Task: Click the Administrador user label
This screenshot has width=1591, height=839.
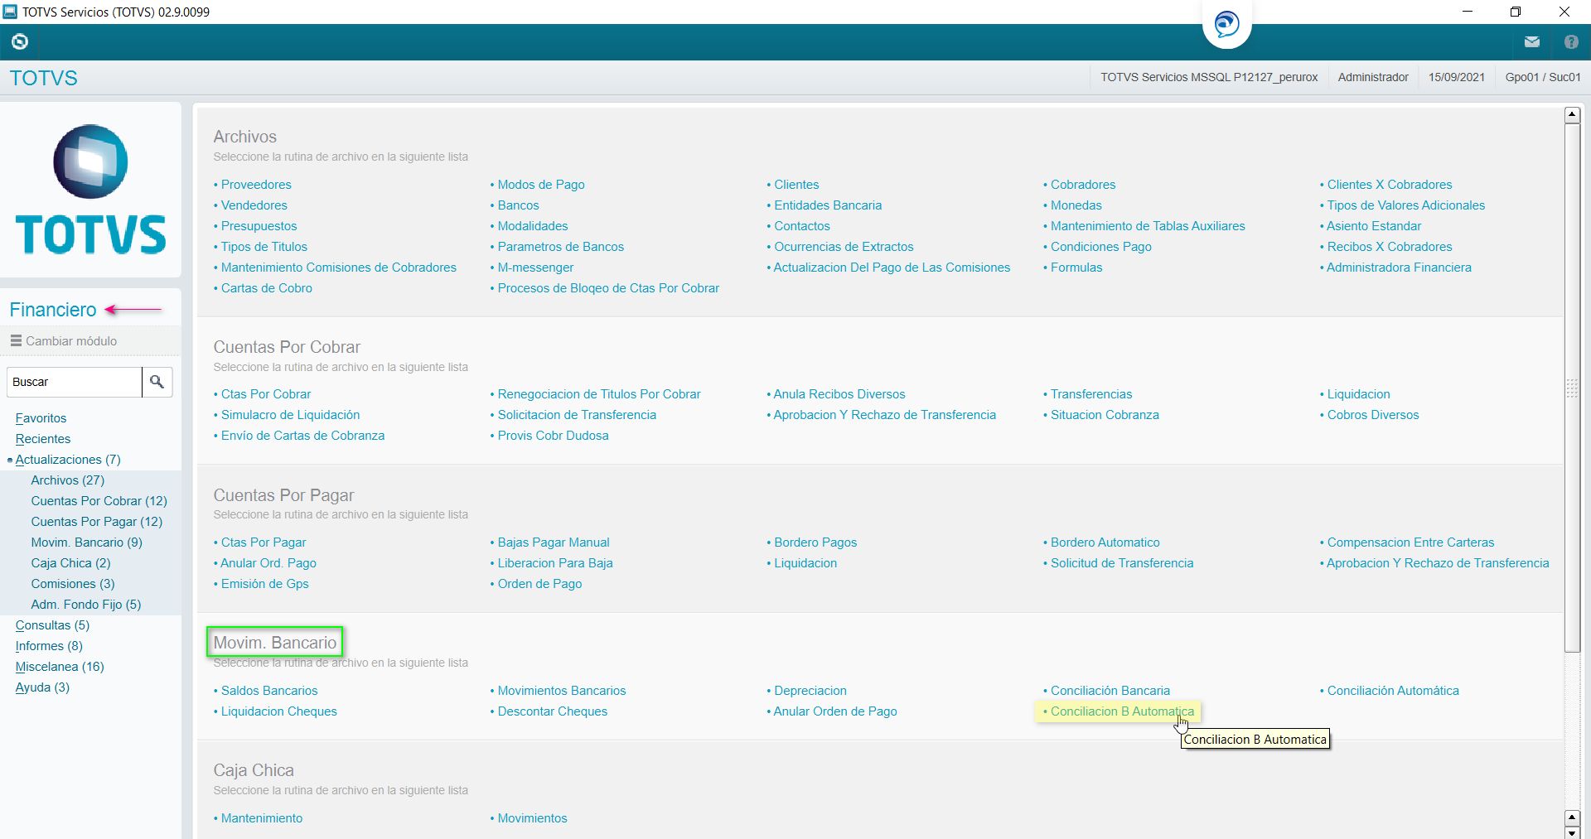Action: (1373, 77)
